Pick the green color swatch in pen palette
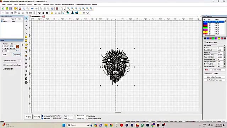This screenshot has height=128, width=227. tap(213, 38)
